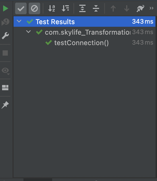Open run configuration wrench settings

point(5,36)
